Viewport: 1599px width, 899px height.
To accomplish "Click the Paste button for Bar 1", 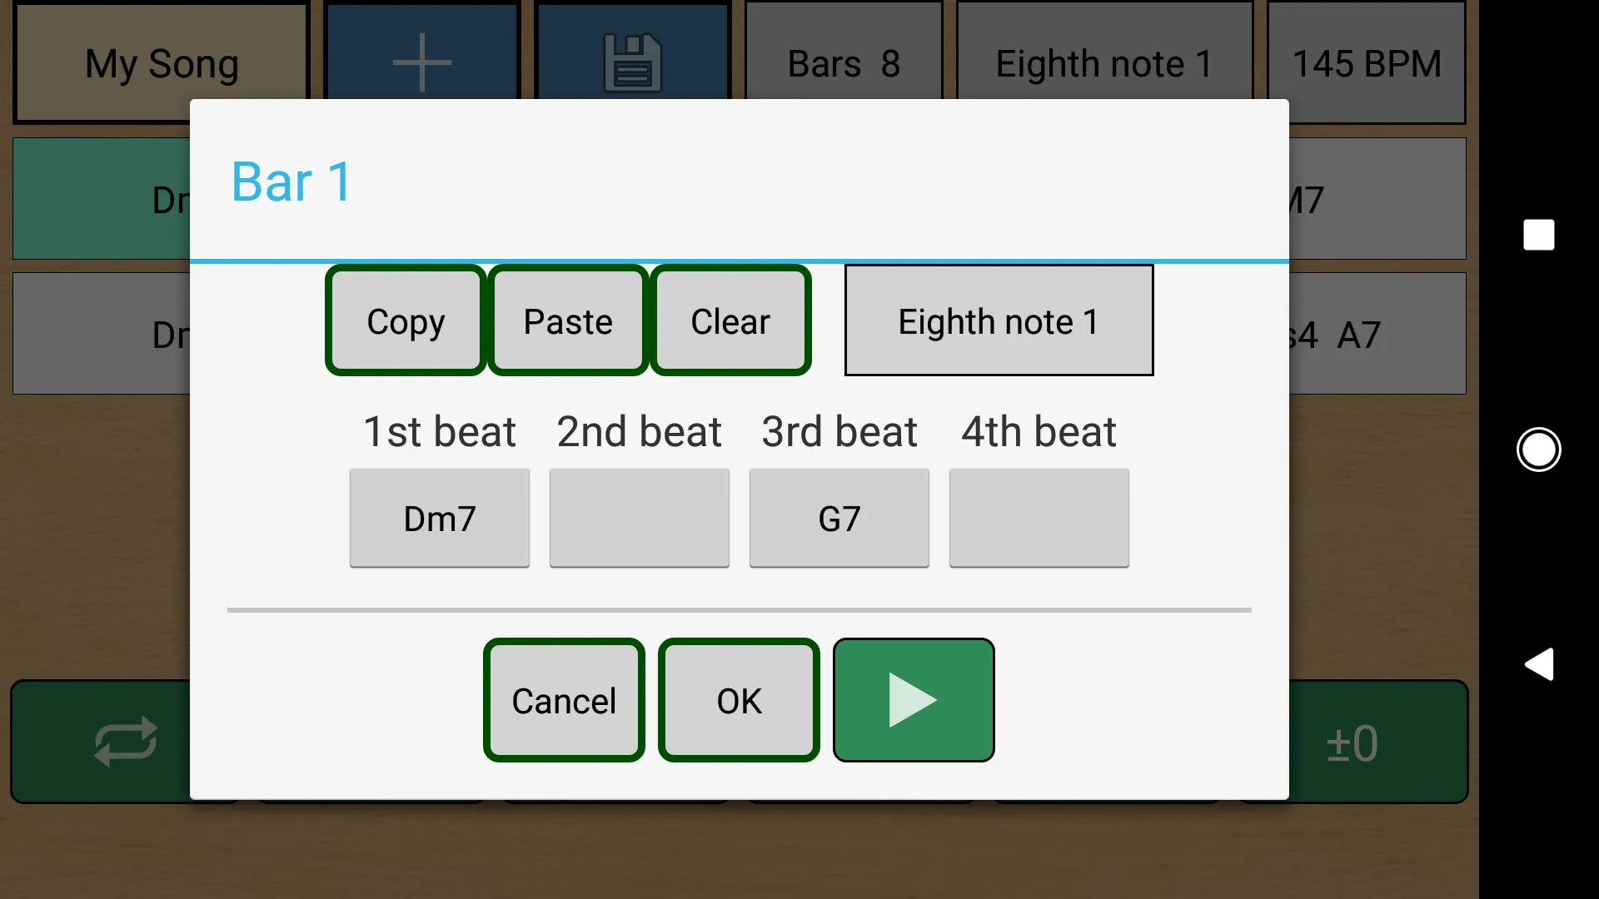I will pyautogui.click(x=568, y=320).
